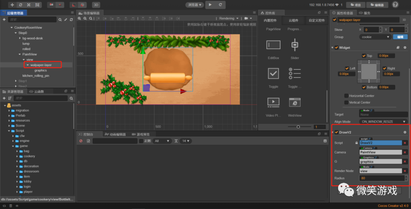This screenshot has width=411, height=209.
Task: Open the project folder button
Action: (x=356, y=5)
